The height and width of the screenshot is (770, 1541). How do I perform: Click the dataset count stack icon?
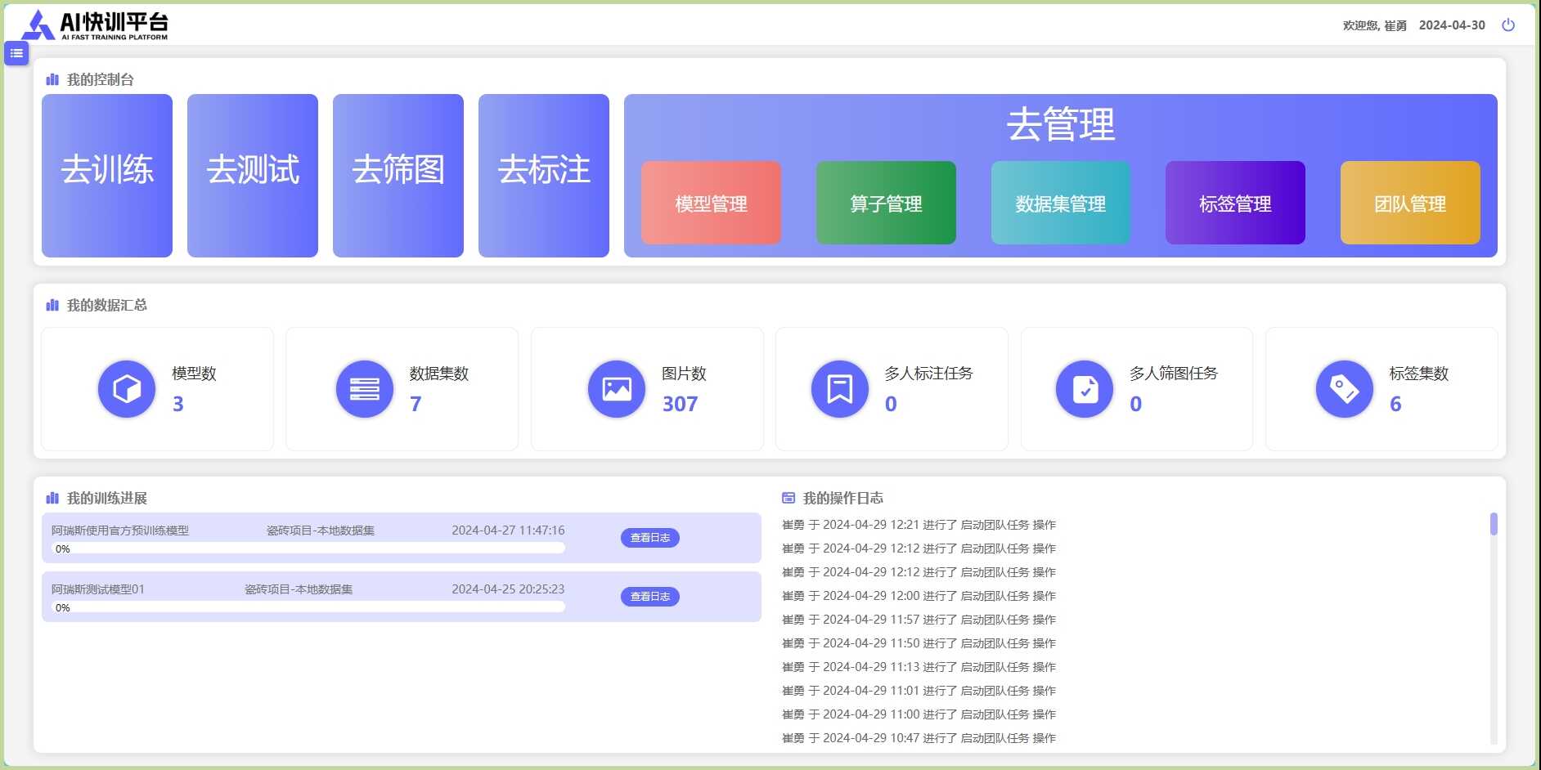point(364,389)
